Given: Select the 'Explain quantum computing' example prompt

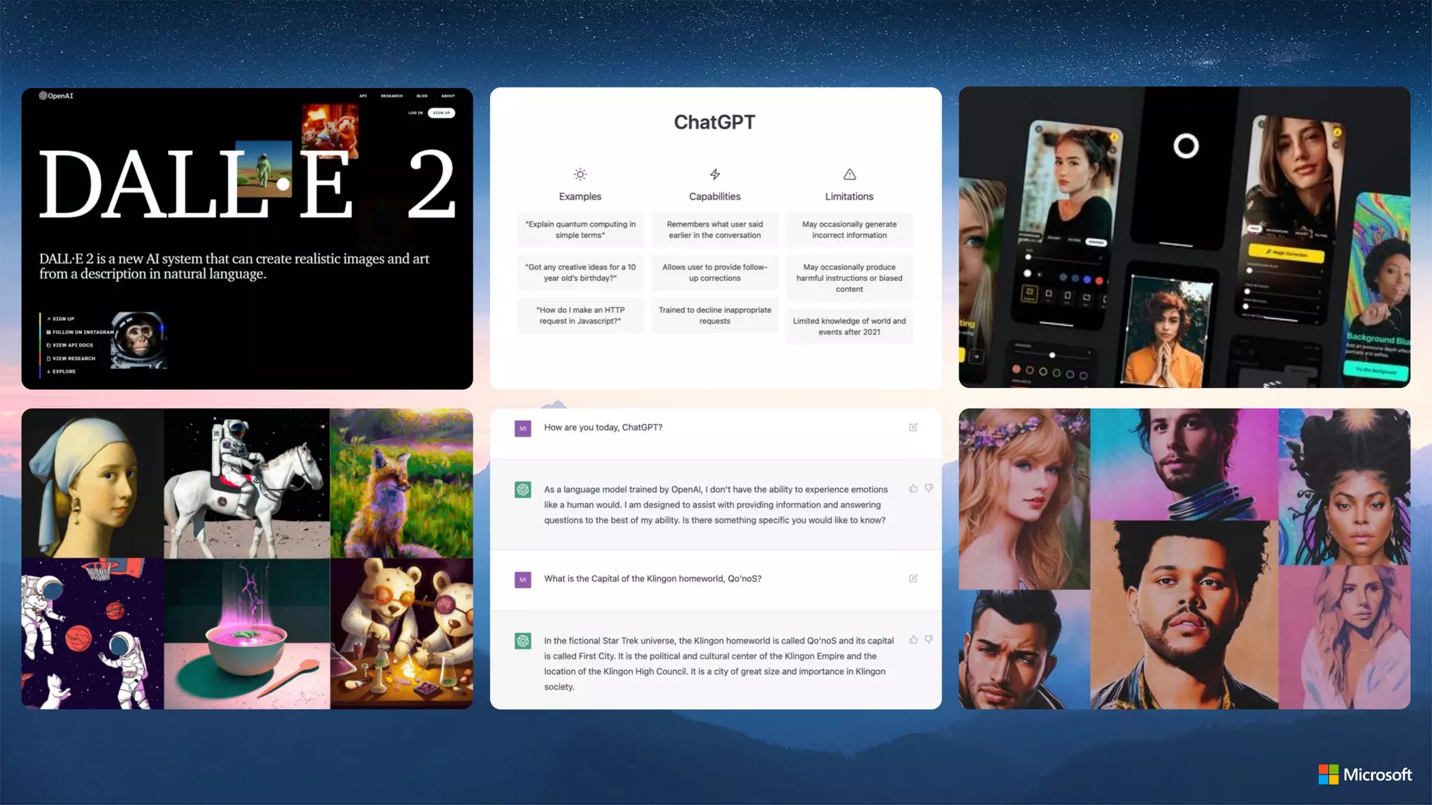Looking at the screenshot, I should click(580, 230).
